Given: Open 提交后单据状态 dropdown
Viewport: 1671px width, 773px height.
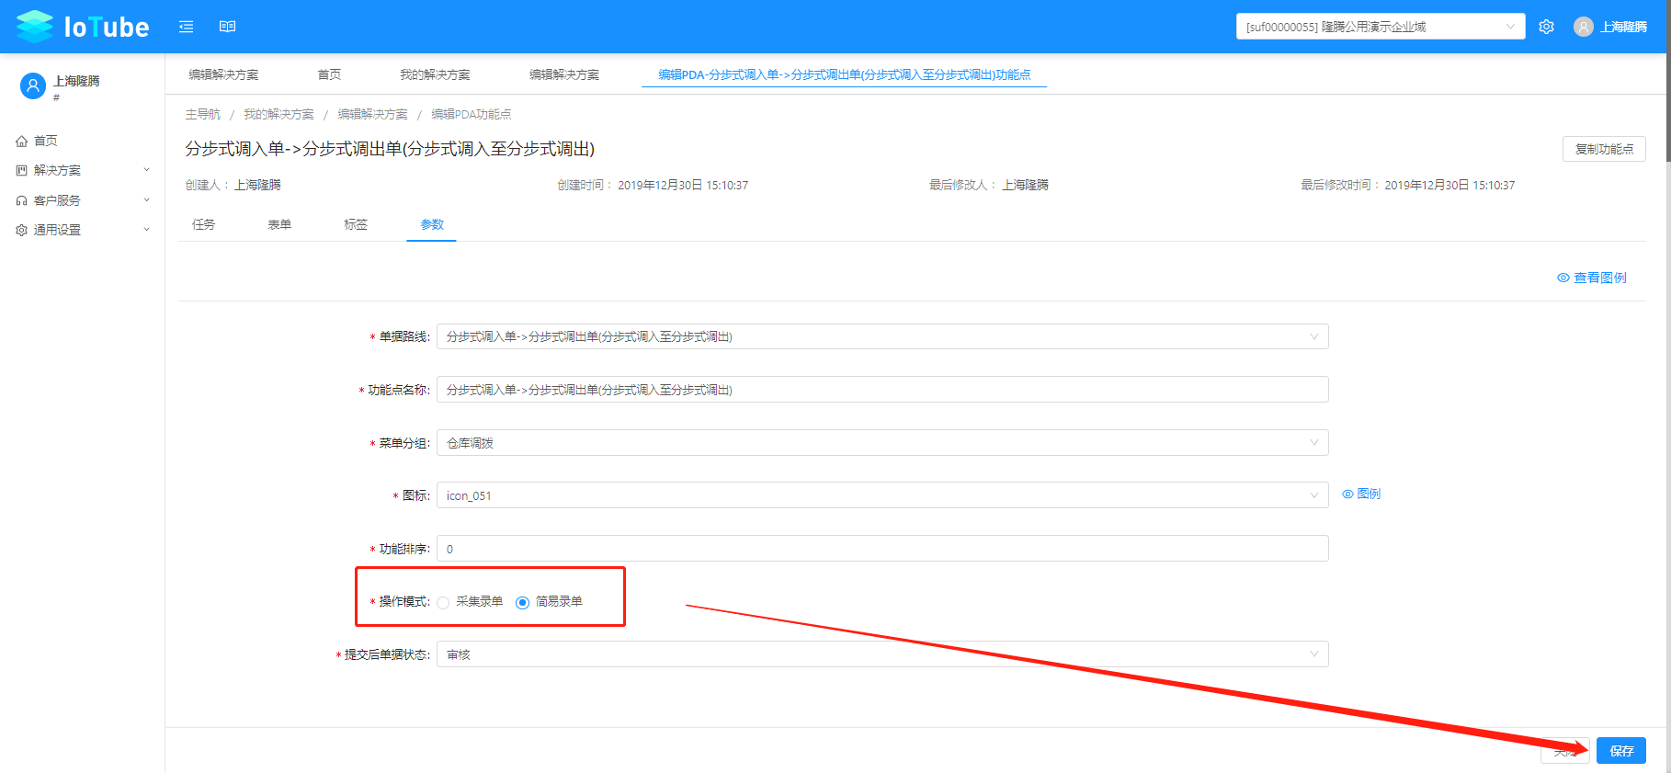Looking at the screenshot, I should (882, 654).
